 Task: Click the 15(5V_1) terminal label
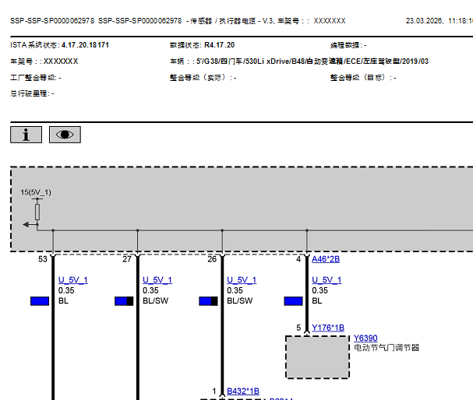click(36, 192)
